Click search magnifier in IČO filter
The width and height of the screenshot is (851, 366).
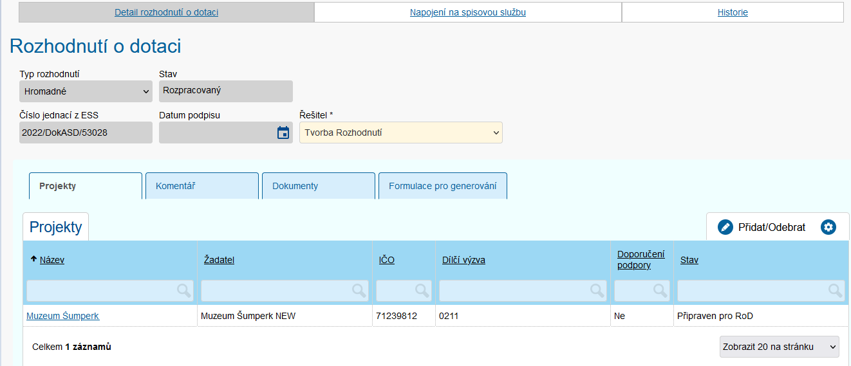tap(422, 291)
